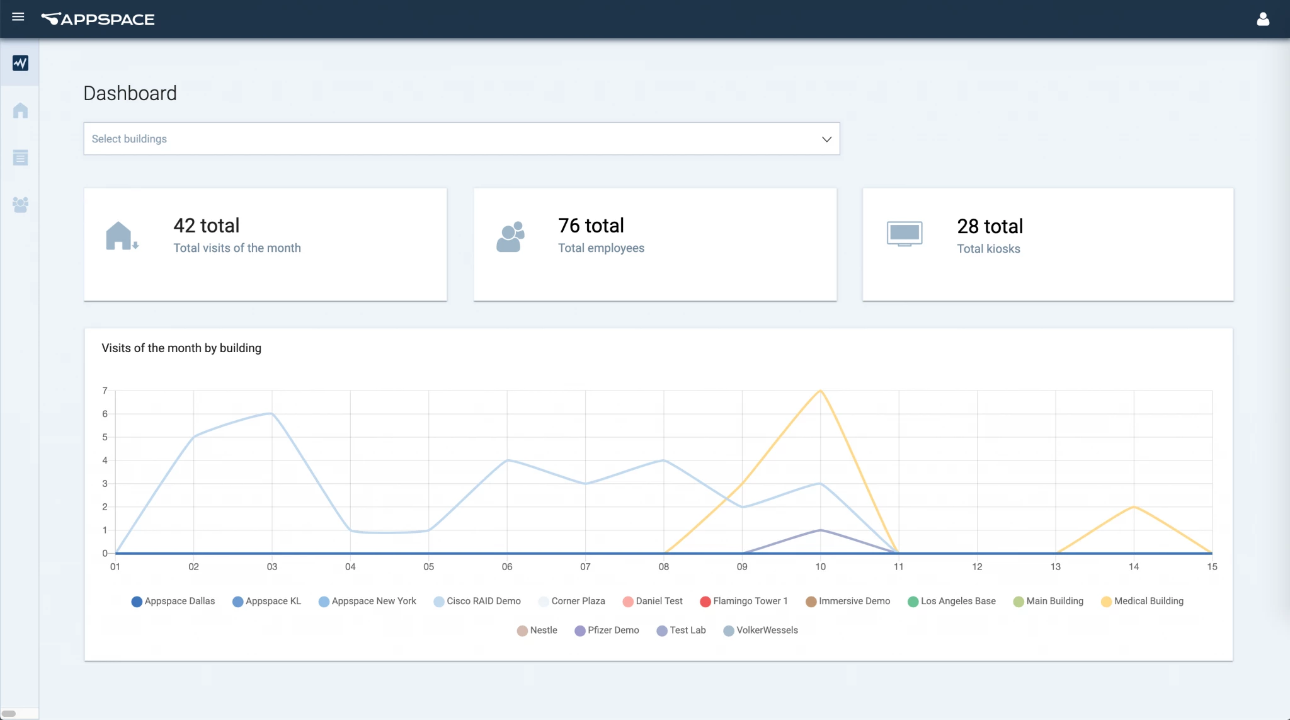The image size is (1290, 720).
Task: Click the VolkerWessels legend label
Action: point(767,630)
